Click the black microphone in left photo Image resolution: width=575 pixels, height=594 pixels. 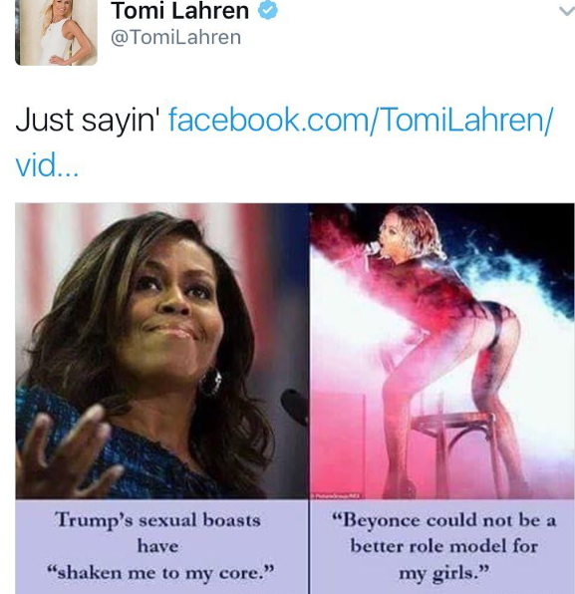[295, 408]
